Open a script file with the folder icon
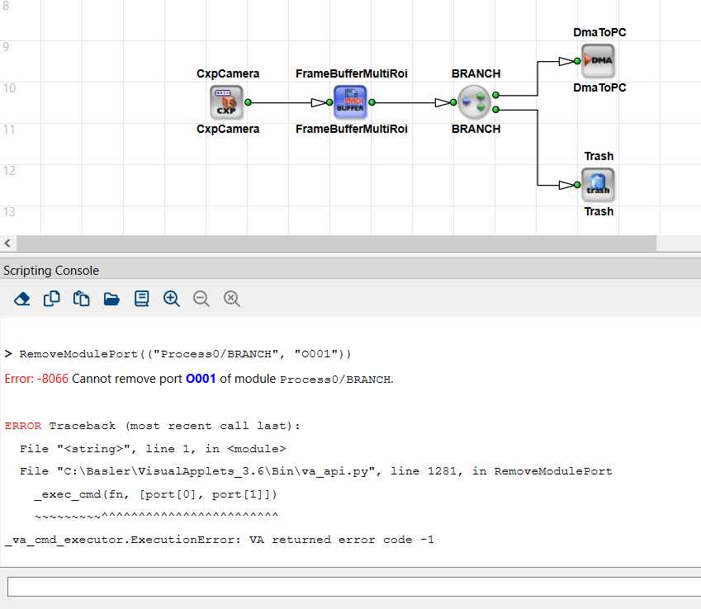 [111, 299]
